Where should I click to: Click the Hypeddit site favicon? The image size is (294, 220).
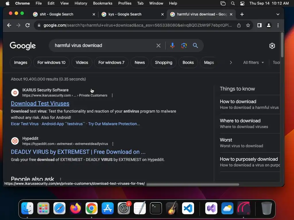point(15,141)
